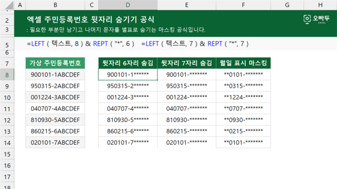
Task: Select cell **0707-*******
Action: tap(243, 108)
